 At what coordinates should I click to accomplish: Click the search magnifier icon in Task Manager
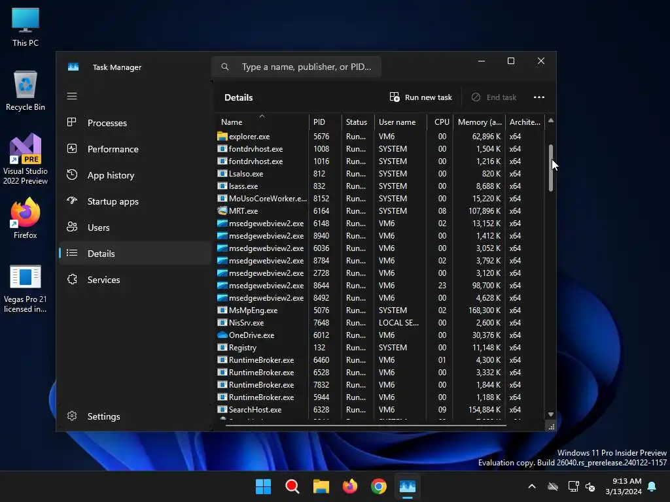point(225,67)
